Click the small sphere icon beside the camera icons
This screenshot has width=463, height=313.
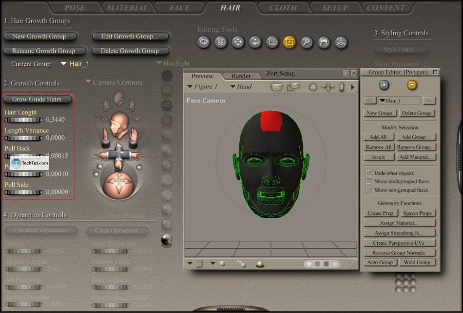click(x=313, y=87)
